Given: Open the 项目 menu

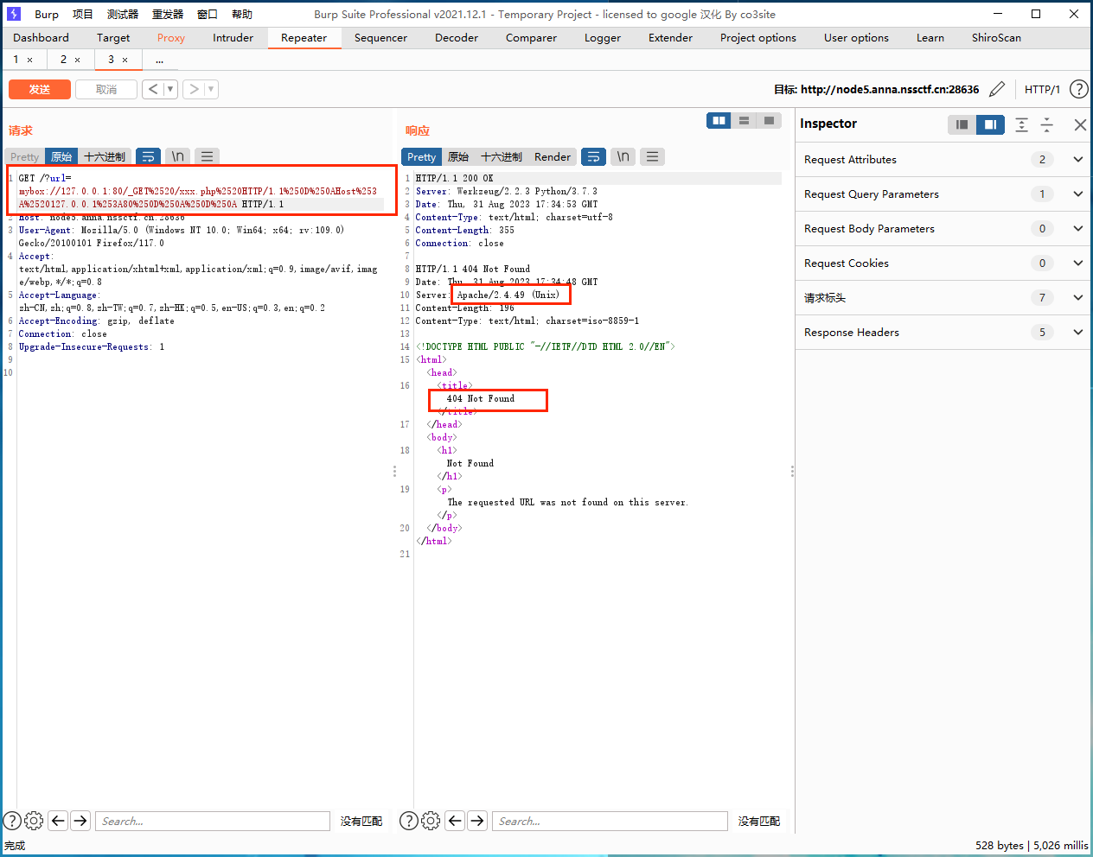Looking at the screenshot, I should [x=83, y=14].
